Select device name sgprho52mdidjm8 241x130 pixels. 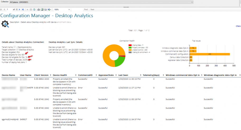10,119
